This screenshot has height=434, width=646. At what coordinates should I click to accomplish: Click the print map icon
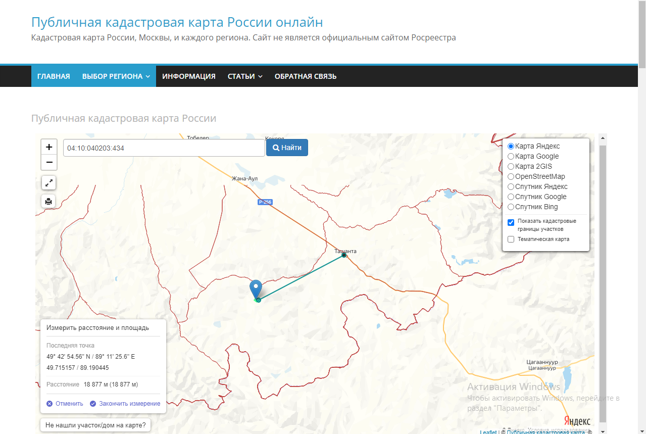coord(48,201)
